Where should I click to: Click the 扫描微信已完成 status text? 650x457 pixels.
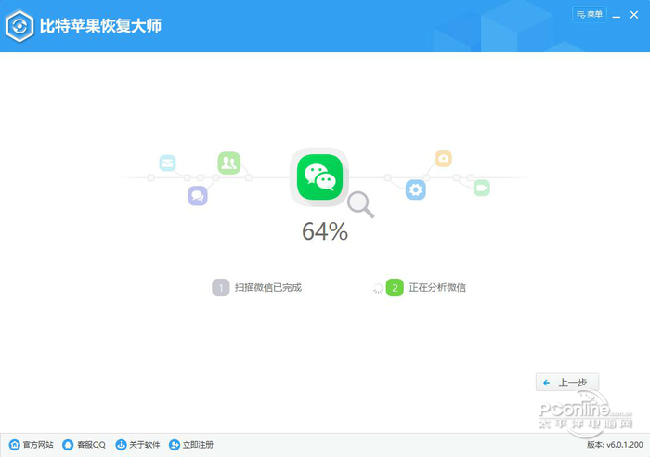click(268, 287)
